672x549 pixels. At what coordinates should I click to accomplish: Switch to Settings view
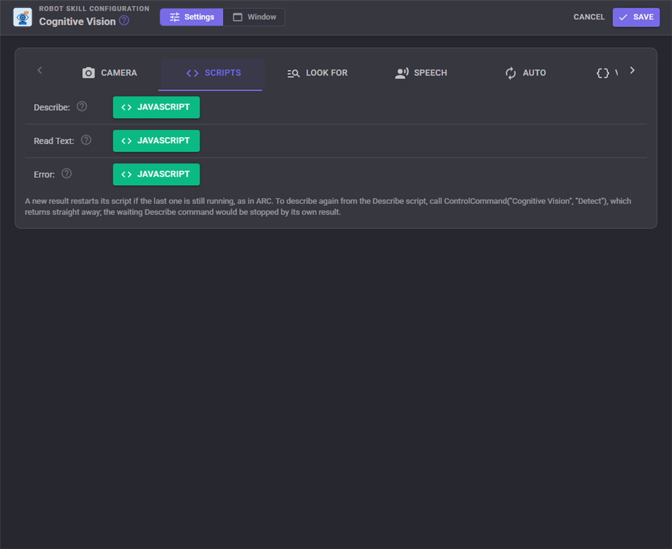192,17
